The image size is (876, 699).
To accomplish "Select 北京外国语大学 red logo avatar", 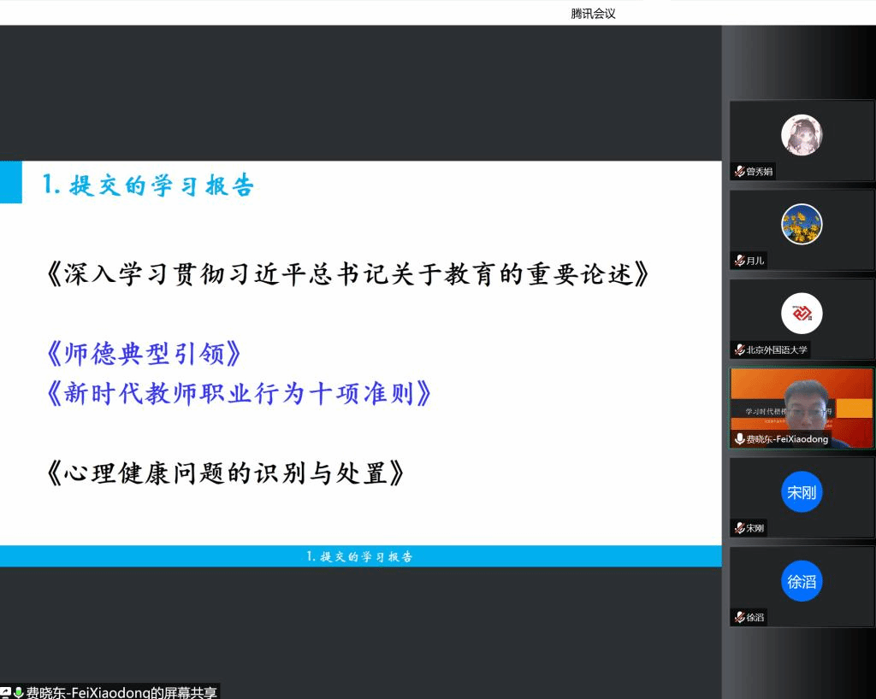I will [802, 314].
